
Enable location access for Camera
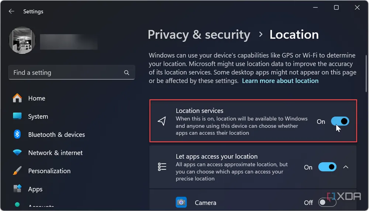click(x=327, y=203)
